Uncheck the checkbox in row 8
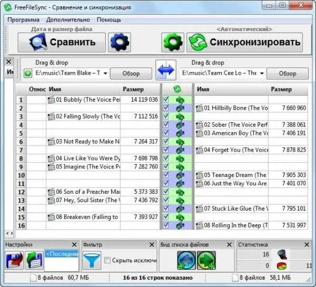 [166, 158]
